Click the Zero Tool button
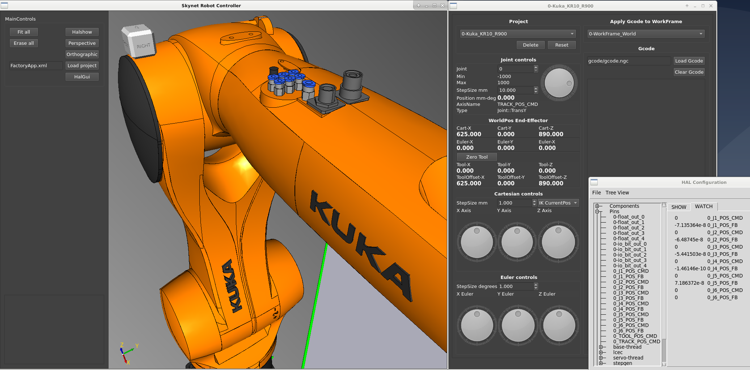The height and width of the screenshot is (370, 750). coord(477,157)
